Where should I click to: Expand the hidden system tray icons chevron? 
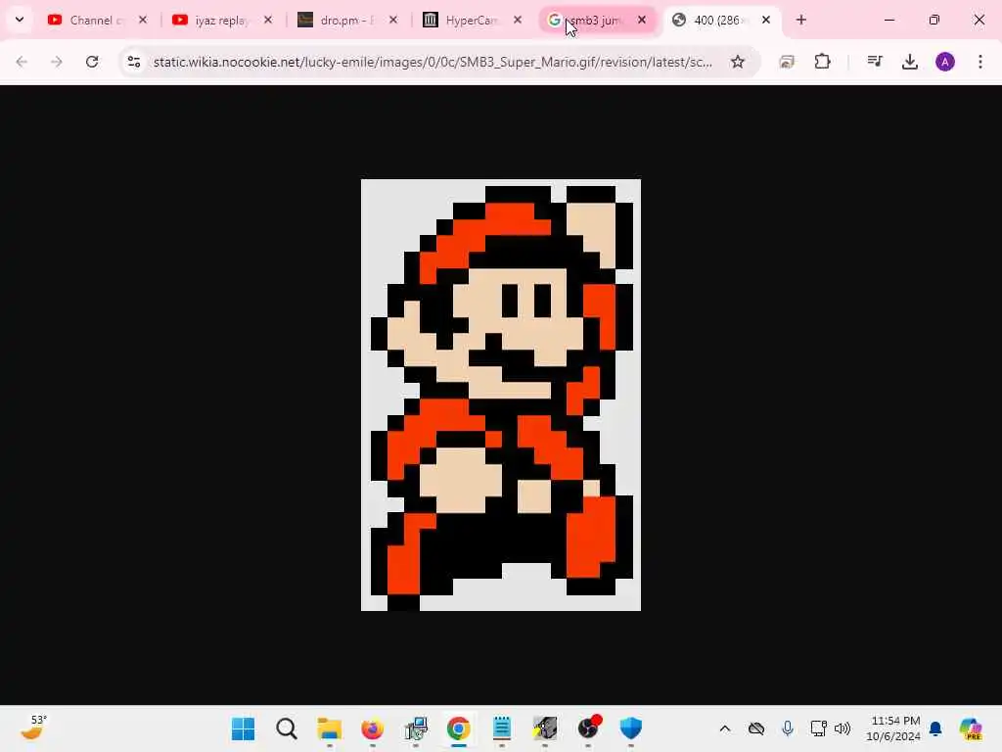point(725,728)
